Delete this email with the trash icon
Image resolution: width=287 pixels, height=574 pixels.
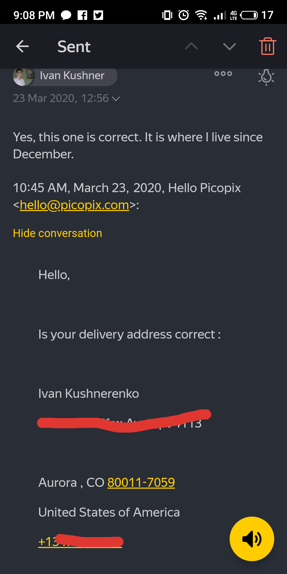coord(268,46)
